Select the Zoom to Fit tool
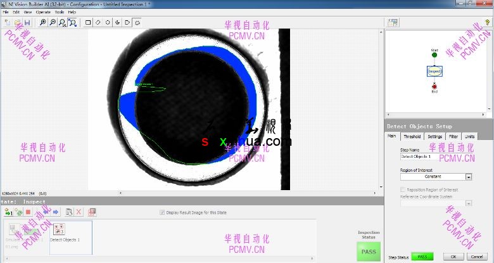This screenshot has width=494, height=263. click(73, 23)
